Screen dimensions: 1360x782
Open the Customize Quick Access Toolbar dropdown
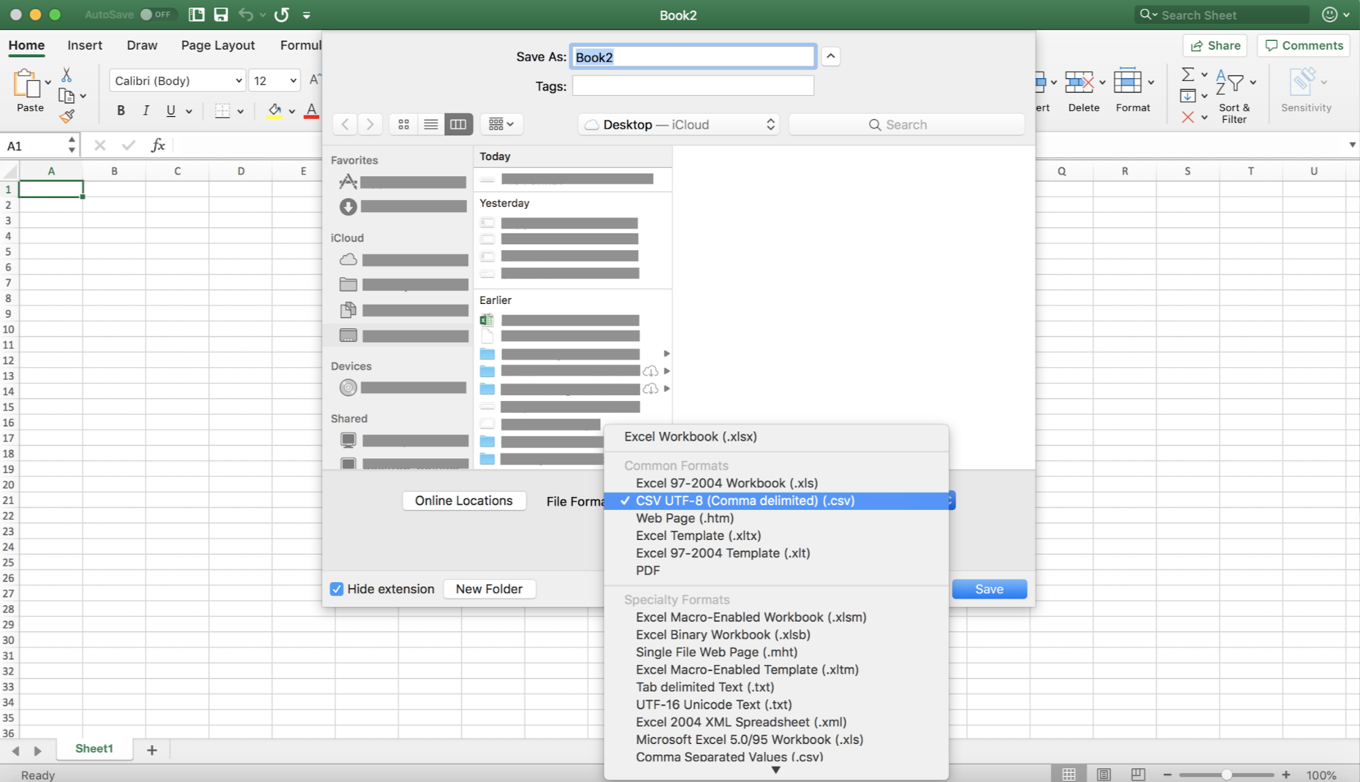click(x=307, y=15)
